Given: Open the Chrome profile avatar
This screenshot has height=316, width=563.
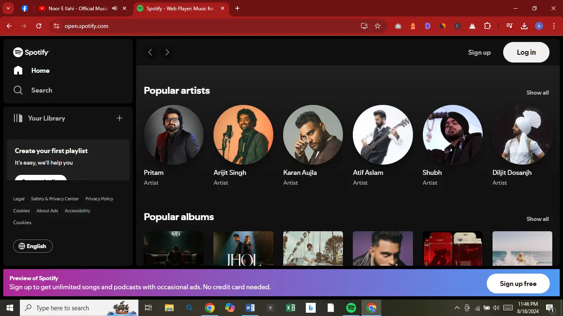Looking at the screenshot, I should (539, 26).
